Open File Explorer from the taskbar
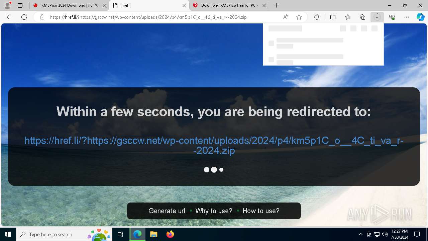428x241 pixels. [153, 234]
